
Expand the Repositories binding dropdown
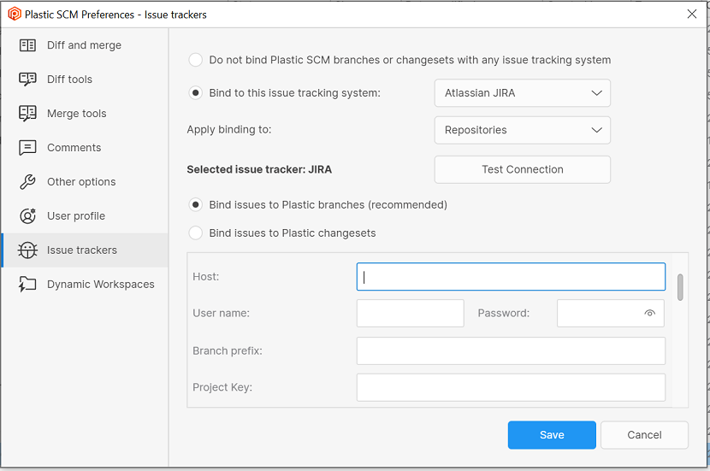(522, 130)
